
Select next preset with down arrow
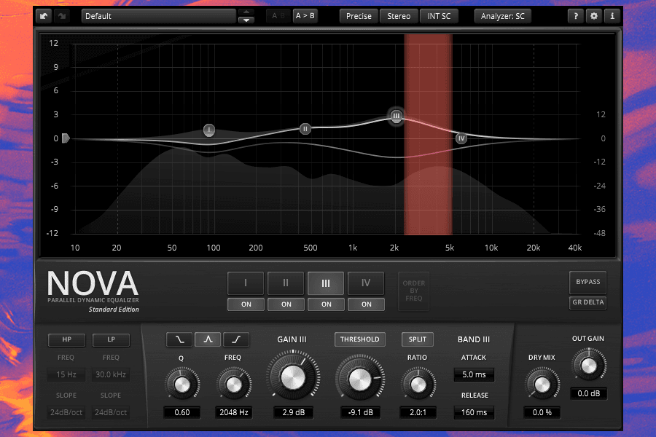coord(246,20)
